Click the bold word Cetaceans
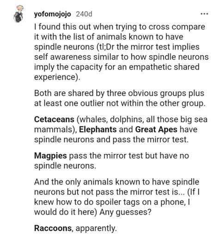219x242 pixels. pyautogui.click(x=54, y=120)
